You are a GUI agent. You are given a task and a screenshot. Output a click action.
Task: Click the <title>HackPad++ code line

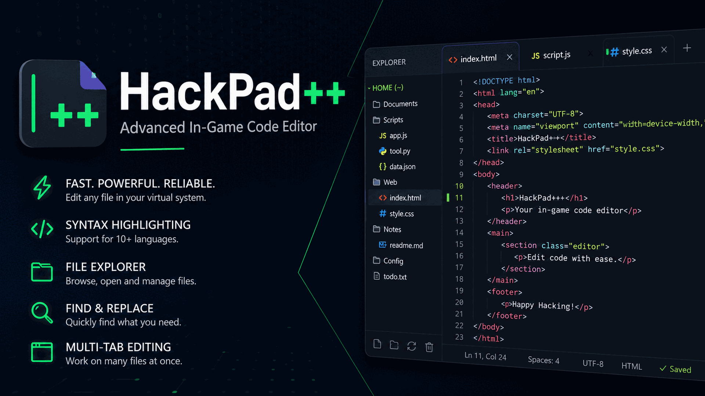(x=542, y=138)
